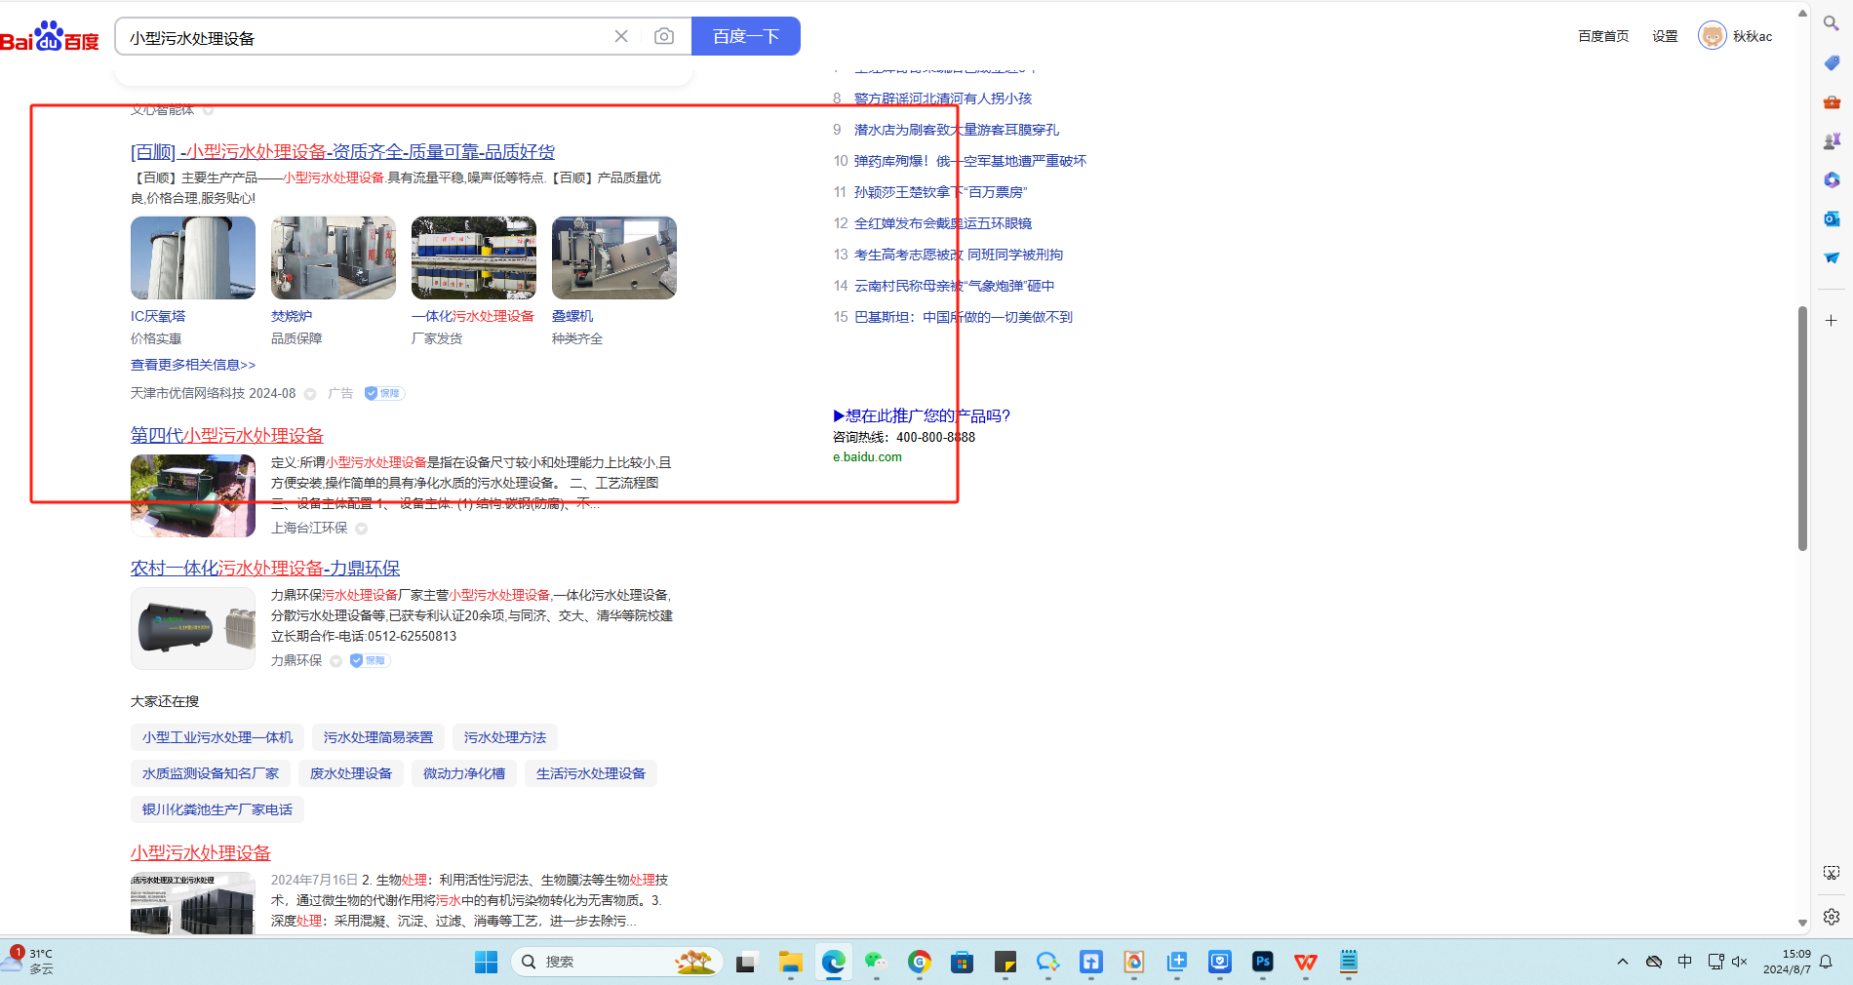Open Photoshop from the taskbar
The height and width of the screenshot is (985, 1853).
(x=1262, y=962)
